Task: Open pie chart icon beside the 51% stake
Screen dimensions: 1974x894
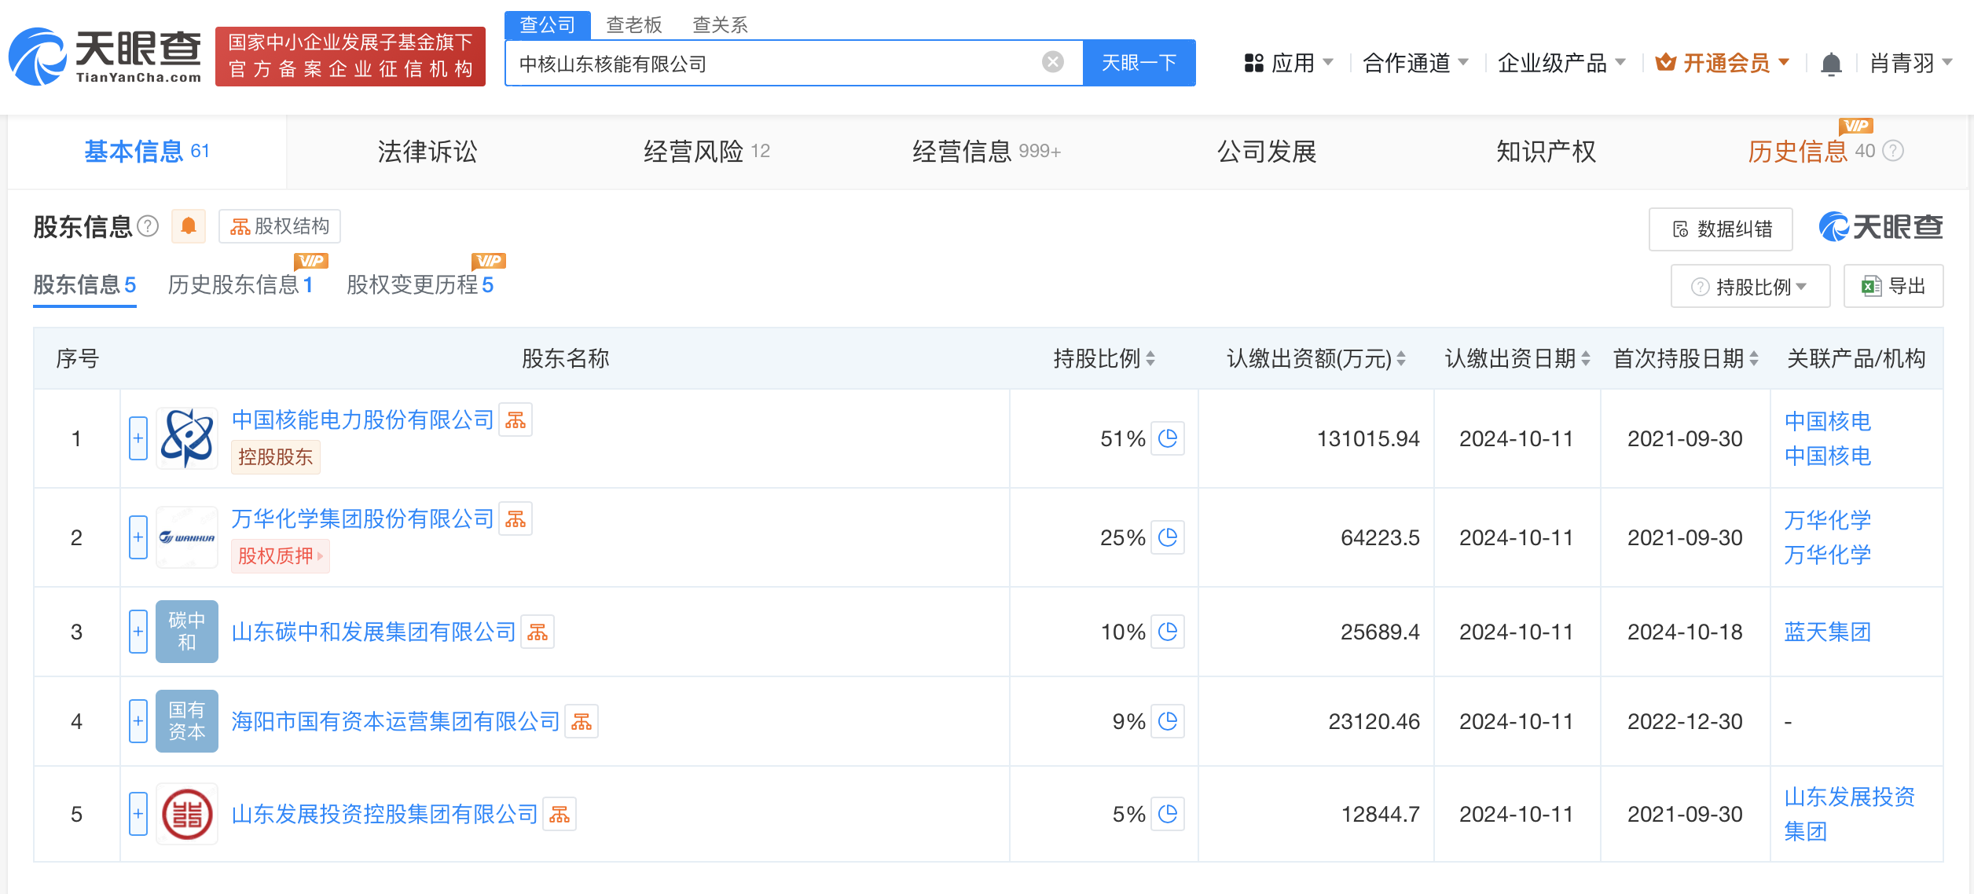Action: pyautogui.click(x=1169, y=439)
